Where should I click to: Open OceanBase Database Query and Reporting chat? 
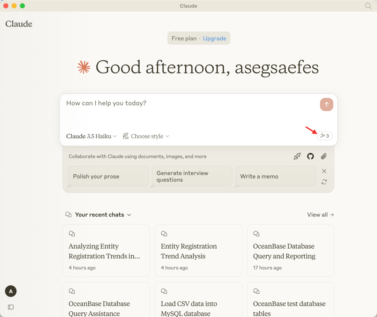tap(290, 251)
